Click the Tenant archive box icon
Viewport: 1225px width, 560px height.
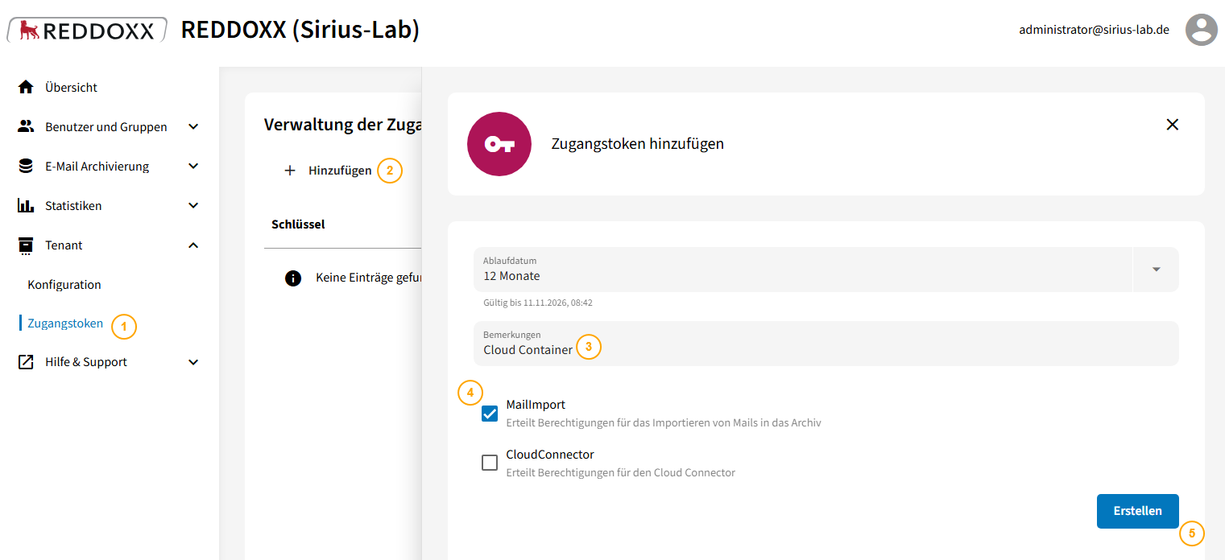coord(26,245)
